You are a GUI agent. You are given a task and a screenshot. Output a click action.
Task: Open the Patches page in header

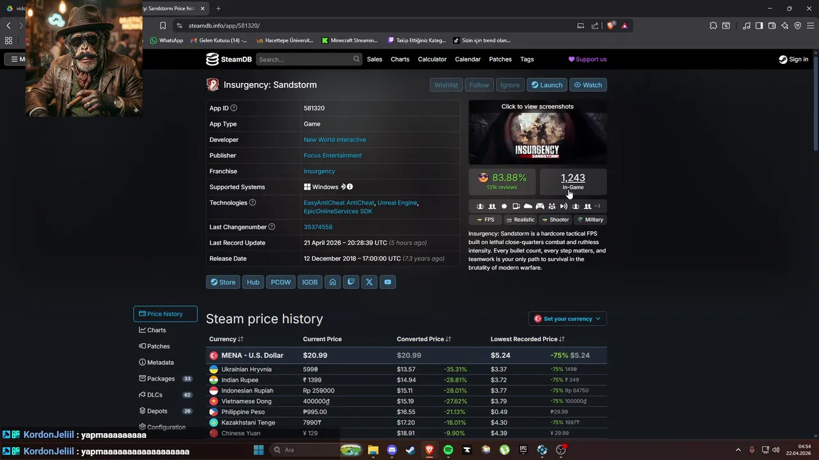(500, 59)
